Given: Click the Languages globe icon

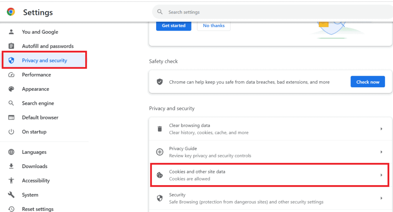Looking at the screenshot, I should coord(11,152).
